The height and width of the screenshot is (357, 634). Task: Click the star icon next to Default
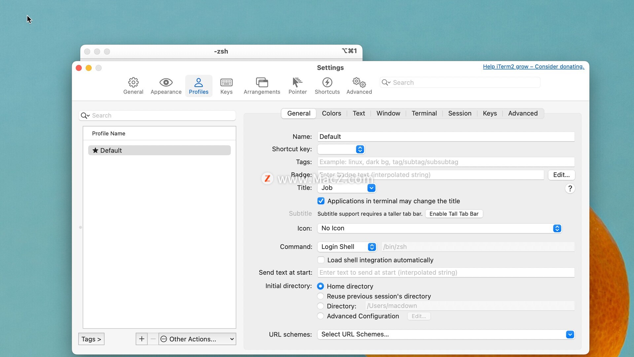click(95, 150)
